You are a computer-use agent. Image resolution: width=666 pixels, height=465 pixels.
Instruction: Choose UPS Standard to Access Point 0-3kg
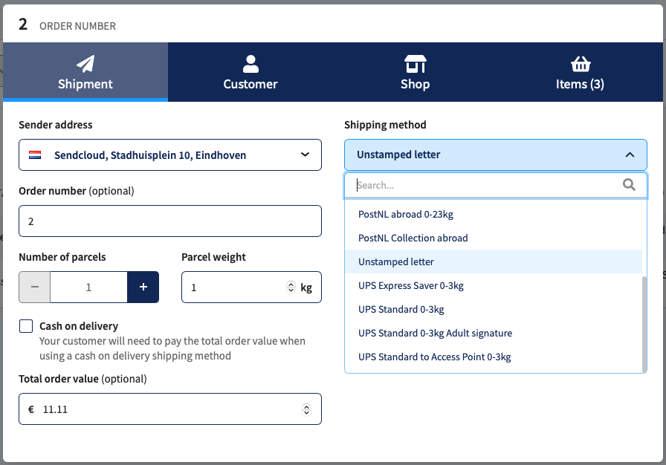point(494,357)
